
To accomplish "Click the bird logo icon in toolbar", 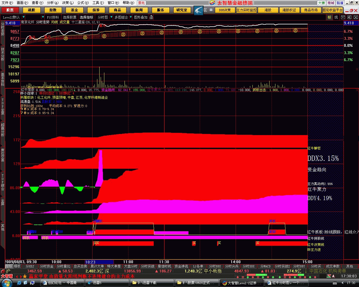I will click(x=199, y=10).
